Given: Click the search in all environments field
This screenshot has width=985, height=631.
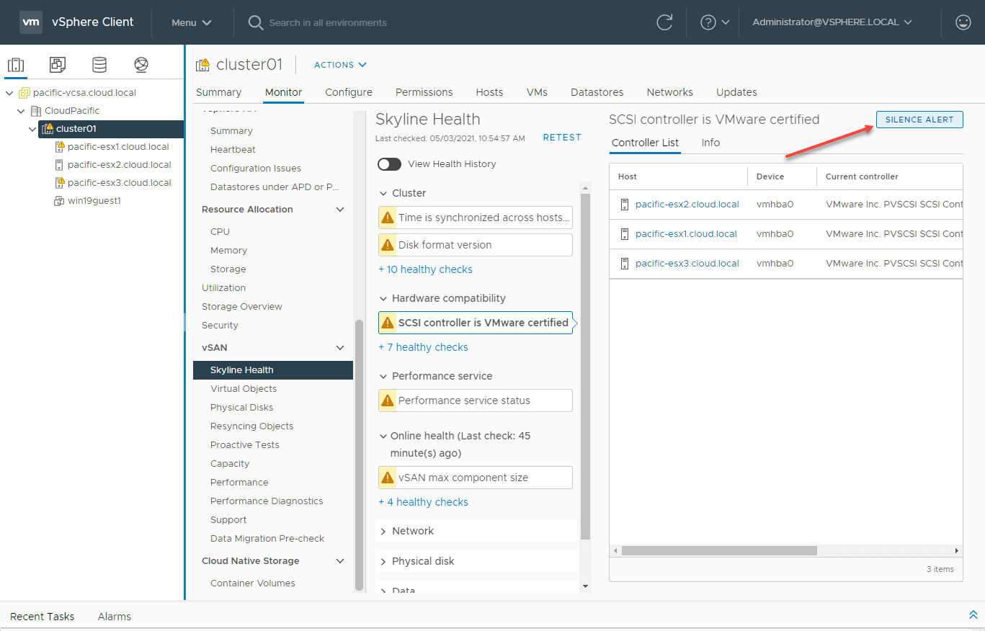Looking at the screenshot, I should click(x=328, y=22).
